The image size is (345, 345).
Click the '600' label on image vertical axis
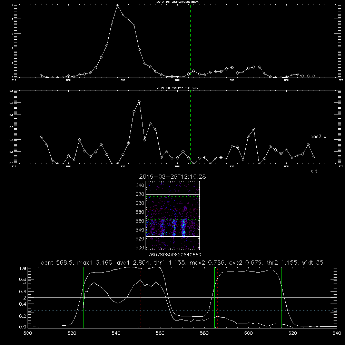point(140,203)
